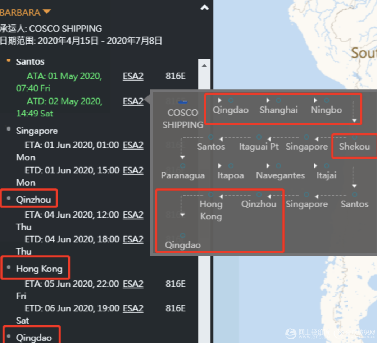Click the Hong Kong circle in route popup

(211, 195)
